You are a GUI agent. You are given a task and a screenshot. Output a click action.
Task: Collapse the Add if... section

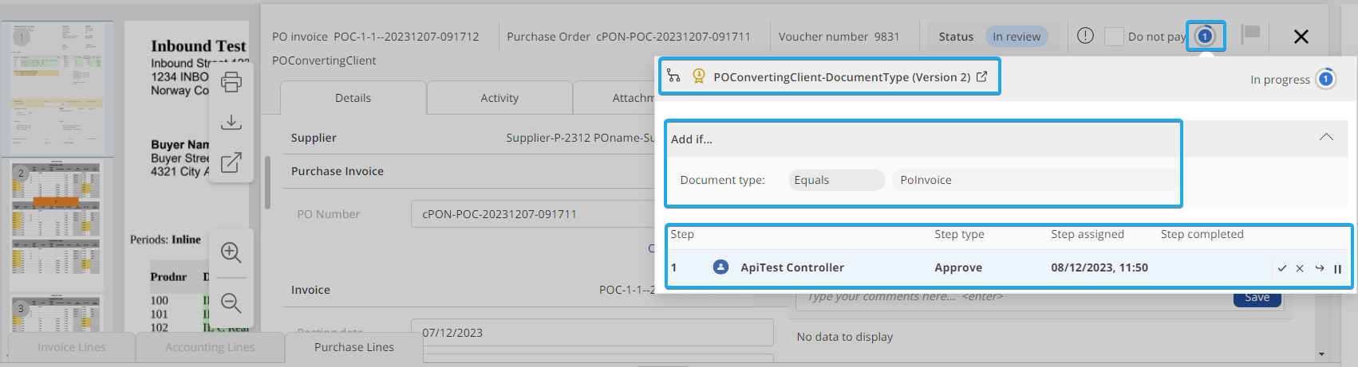coord(1326,137)
